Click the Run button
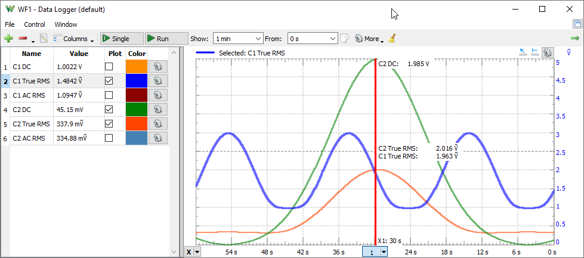Screen dimensions: 584x258 [166, 39]
